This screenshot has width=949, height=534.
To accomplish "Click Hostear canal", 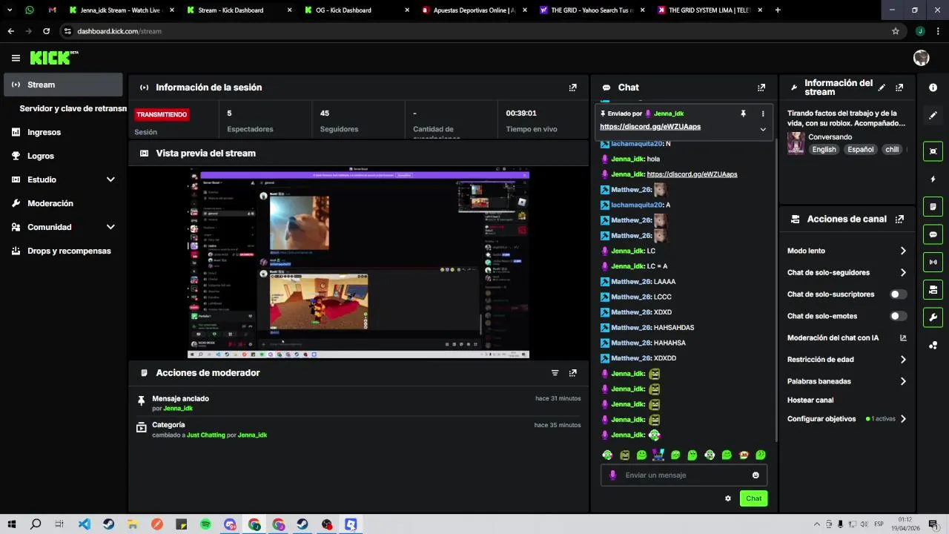I will pos(810,400).
